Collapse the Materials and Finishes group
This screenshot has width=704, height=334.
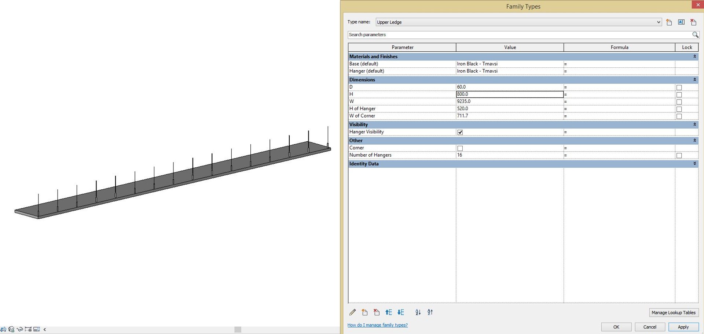[694, 56]
